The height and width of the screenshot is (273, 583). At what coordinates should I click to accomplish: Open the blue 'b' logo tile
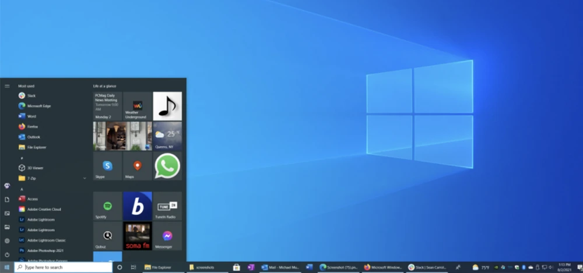[138, 206]
